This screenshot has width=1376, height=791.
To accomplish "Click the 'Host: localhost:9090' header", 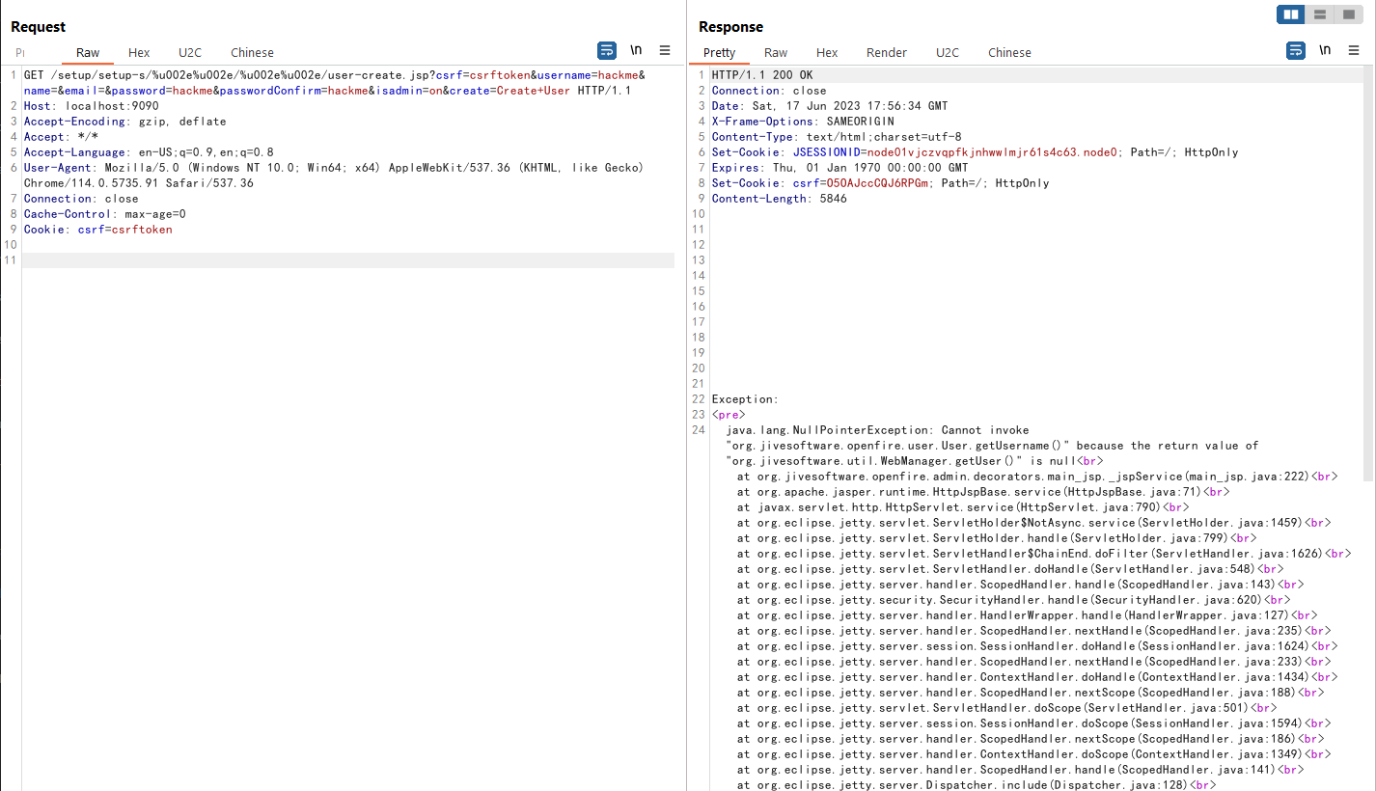I will tap(92, 106).
